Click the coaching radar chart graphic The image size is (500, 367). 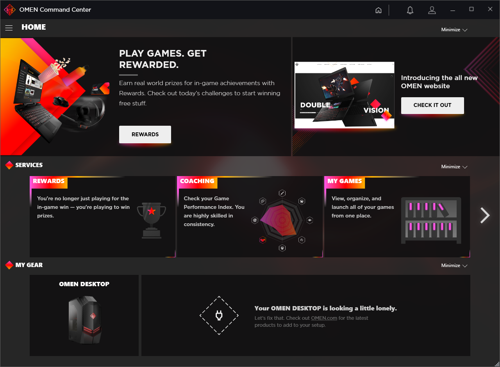pos(282,220)
